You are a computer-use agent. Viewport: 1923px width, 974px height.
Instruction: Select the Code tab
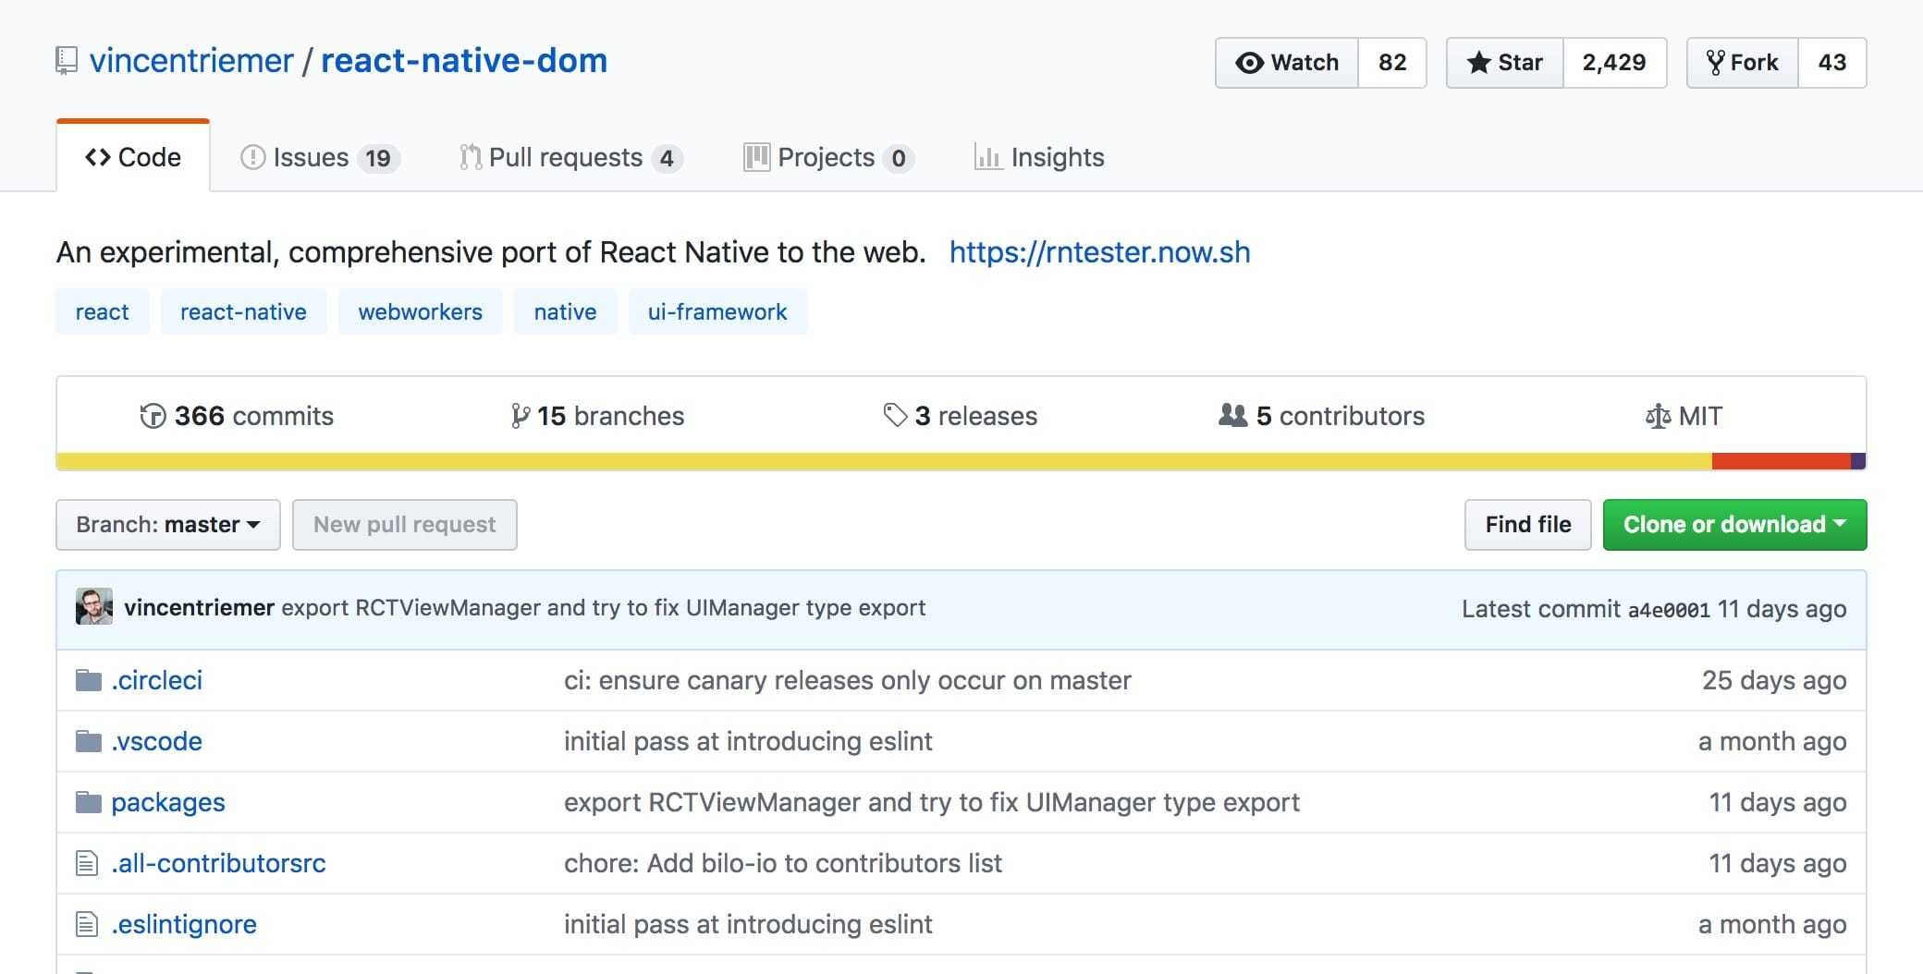pyautogui.click(x=133, y=156)
